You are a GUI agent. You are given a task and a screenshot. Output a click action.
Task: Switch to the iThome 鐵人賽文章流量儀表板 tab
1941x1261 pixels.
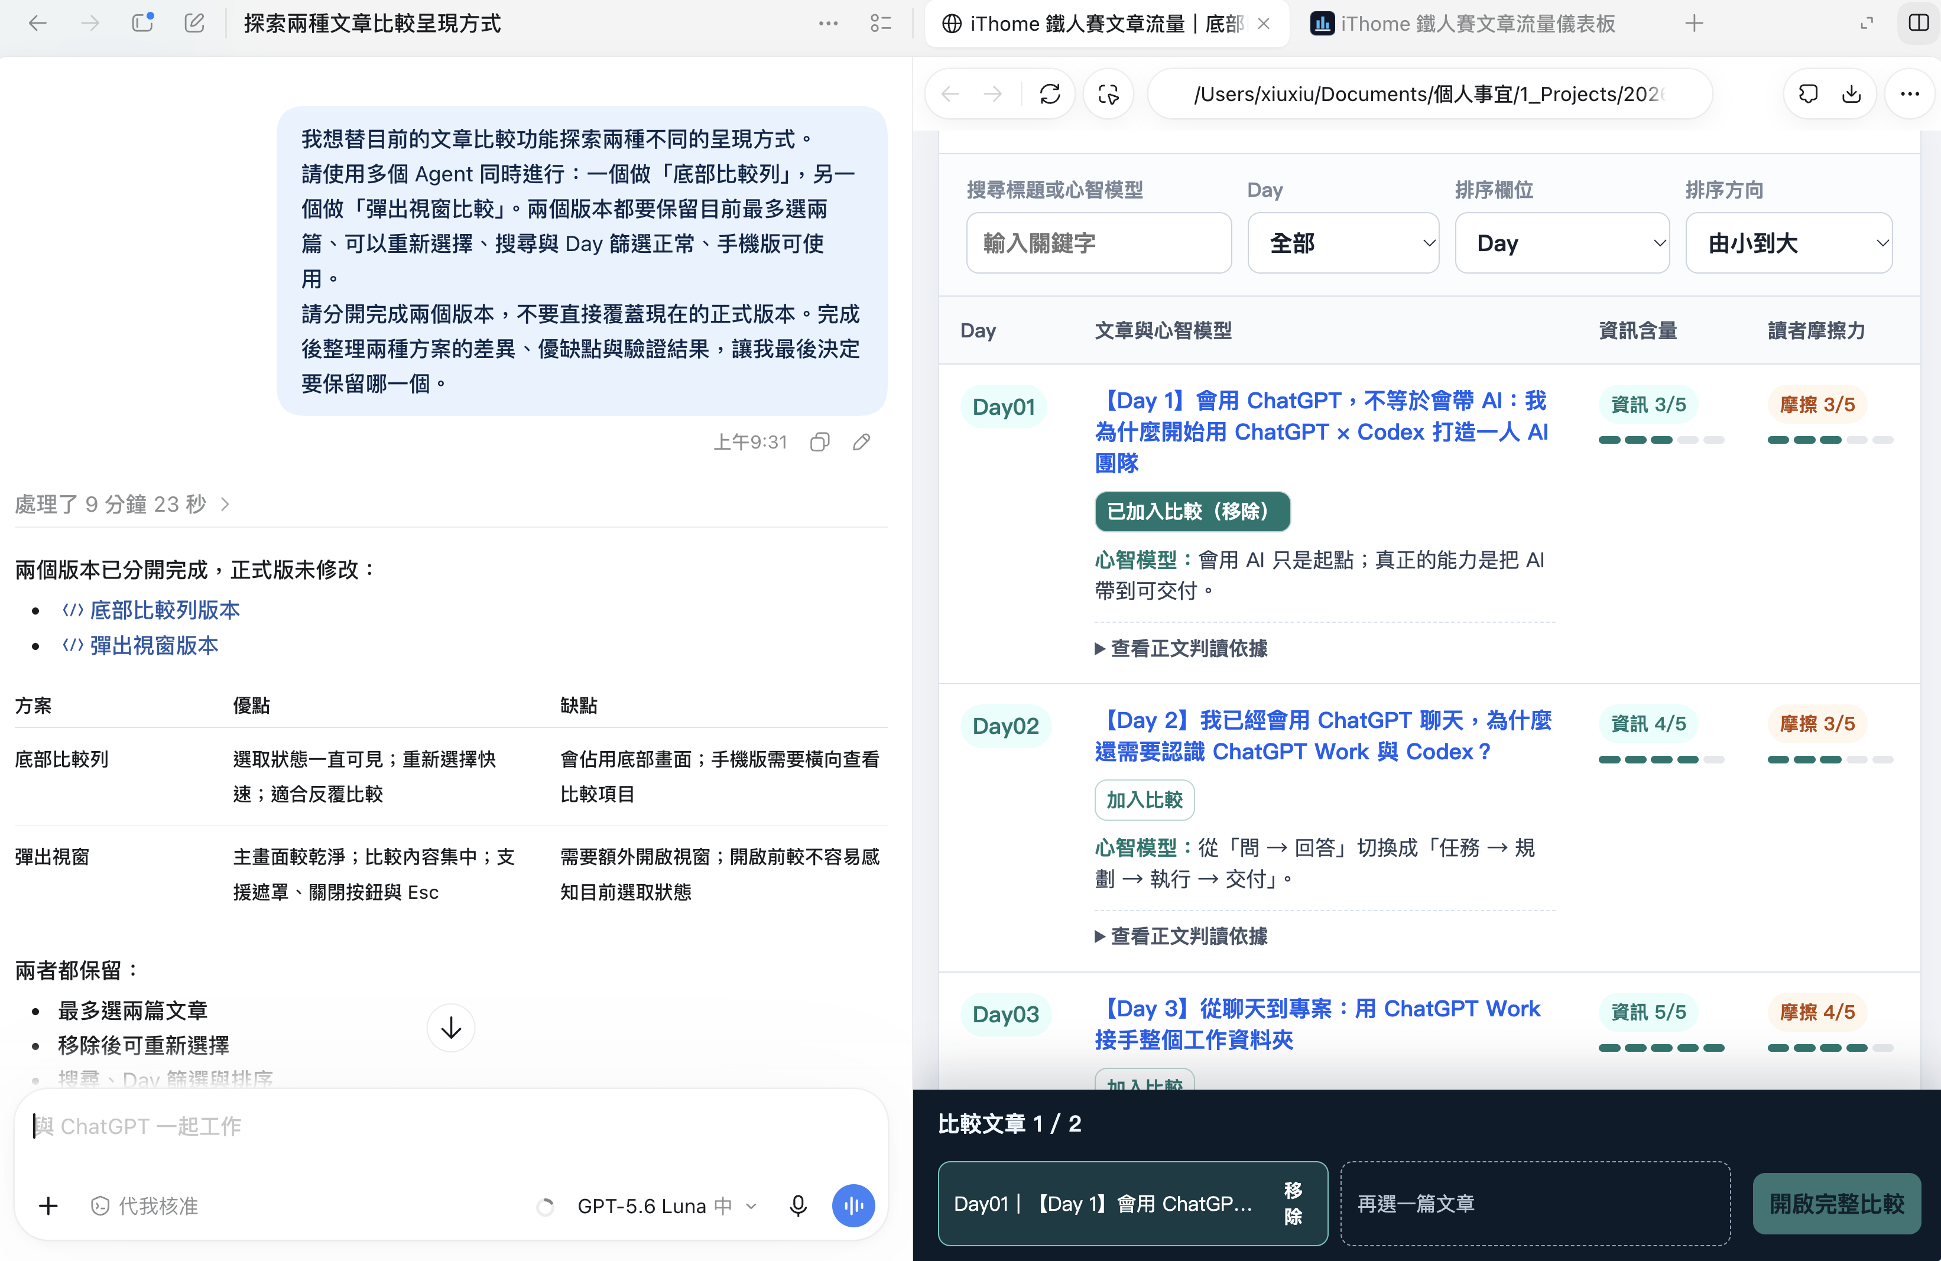(1462, 24)
